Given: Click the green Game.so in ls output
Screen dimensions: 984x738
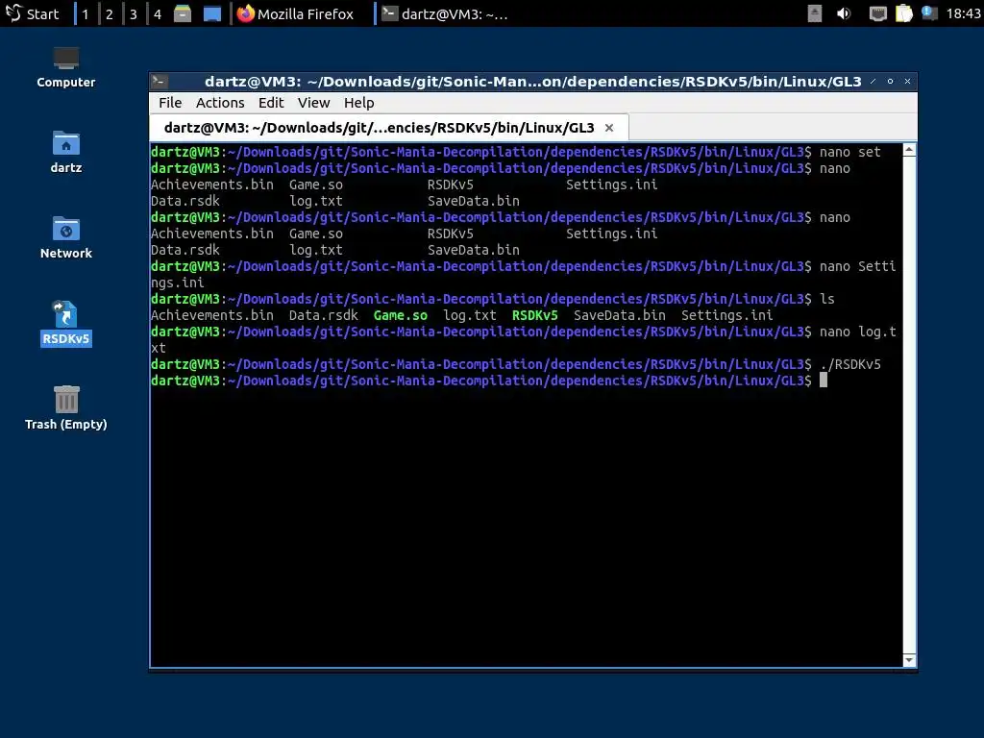Looking at the screenshot, I should [401, 315].
